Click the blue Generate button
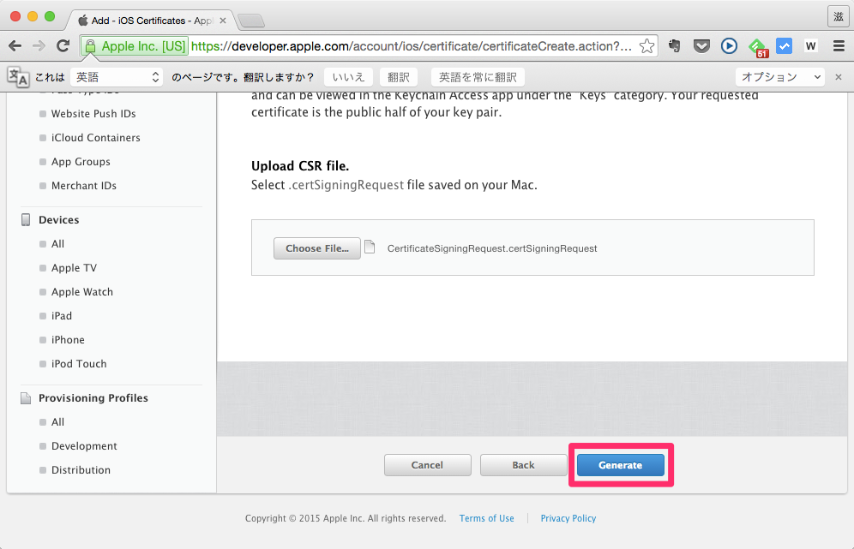854x549 pixels. (x=620, y=465)
